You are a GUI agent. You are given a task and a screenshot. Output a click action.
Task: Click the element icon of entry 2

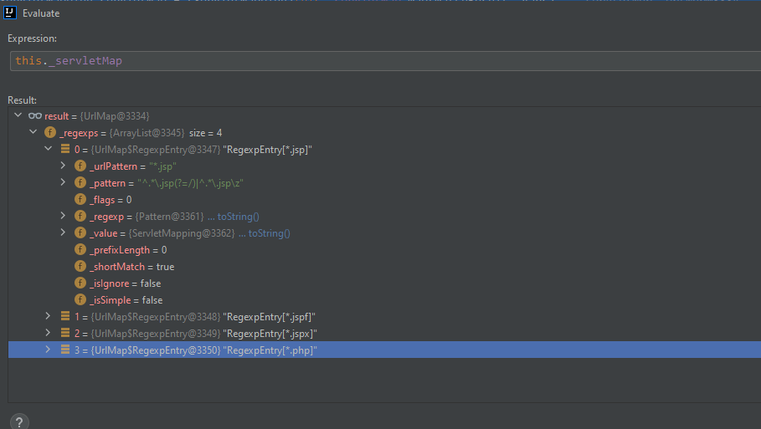[65, 333]
